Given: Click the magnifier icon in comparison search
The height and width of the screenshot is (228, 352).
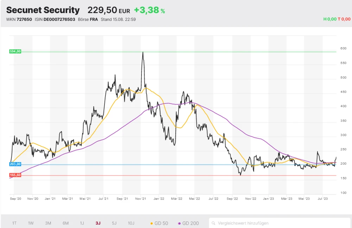Looking at the screenshot, I should point(214,223).
